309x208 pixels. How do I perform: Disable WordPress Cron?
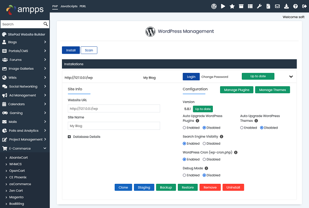coord(204,159)
